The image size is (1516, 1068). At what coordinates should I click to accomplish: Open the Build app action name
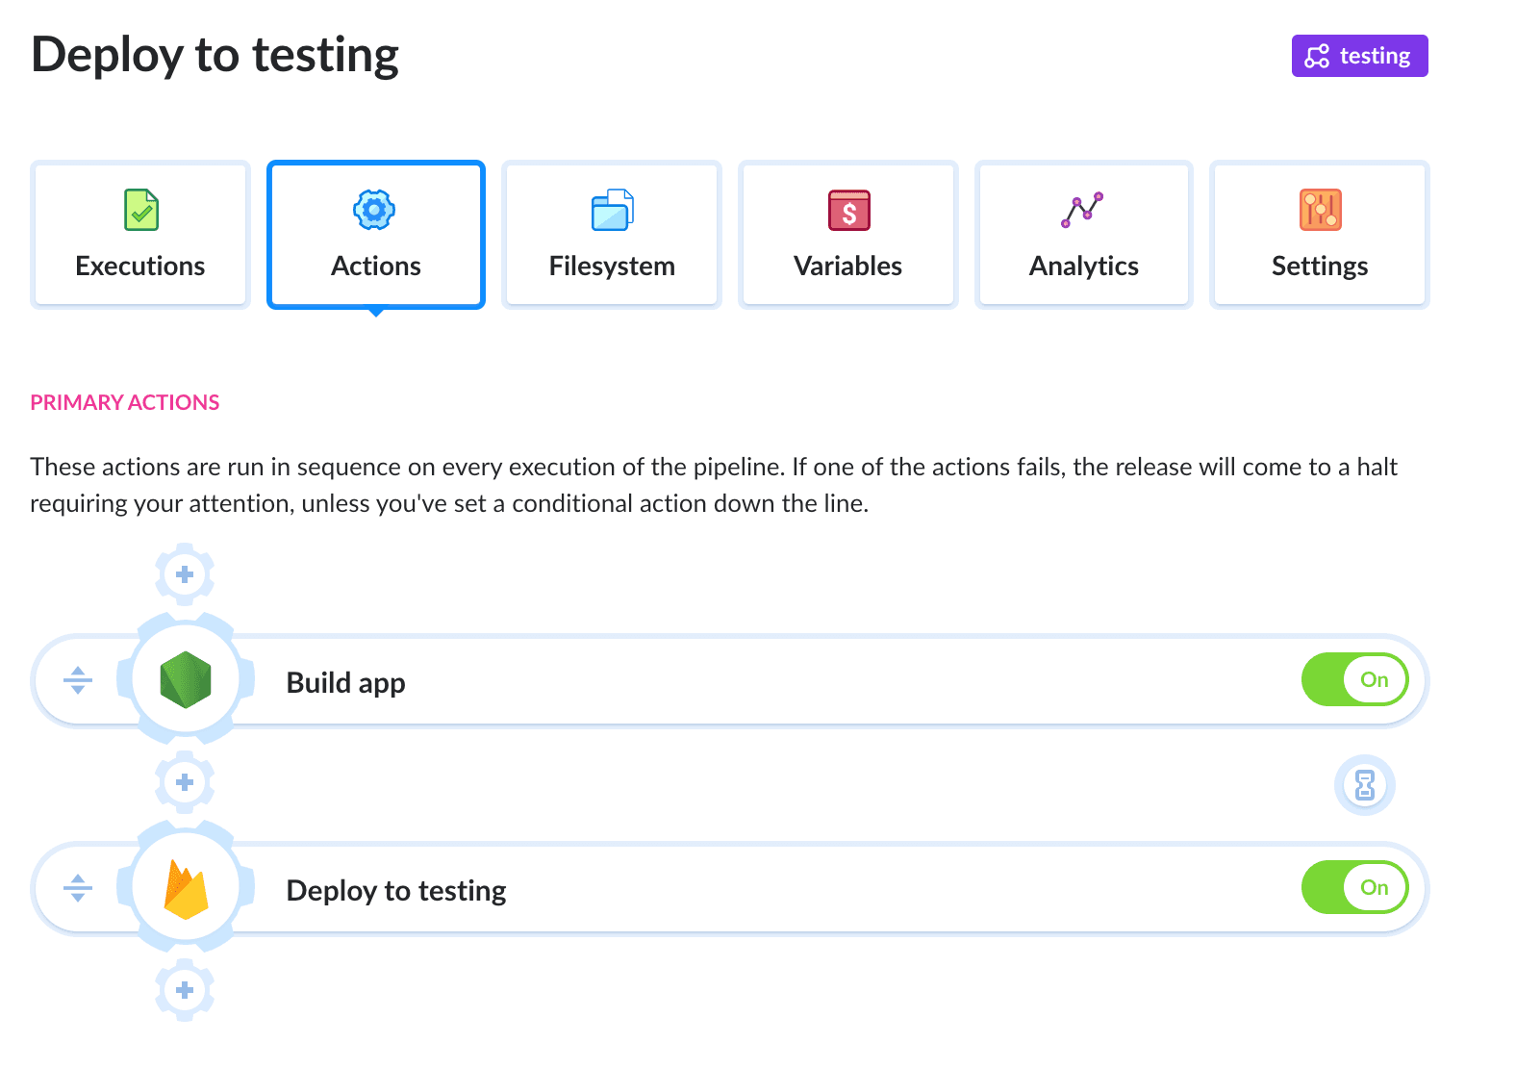click(x=345, y=682)
